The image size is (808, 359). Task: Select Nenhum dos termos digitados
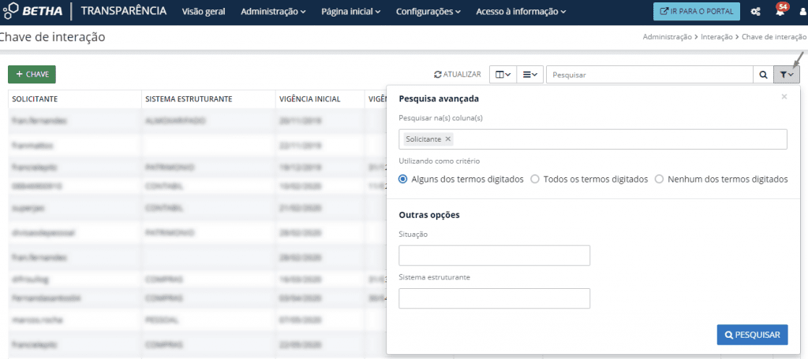click(x=721, y=179)
